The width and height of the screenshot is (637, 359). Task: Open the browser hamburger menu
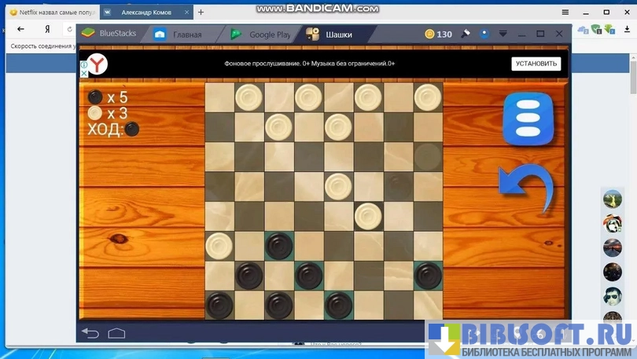566,12
